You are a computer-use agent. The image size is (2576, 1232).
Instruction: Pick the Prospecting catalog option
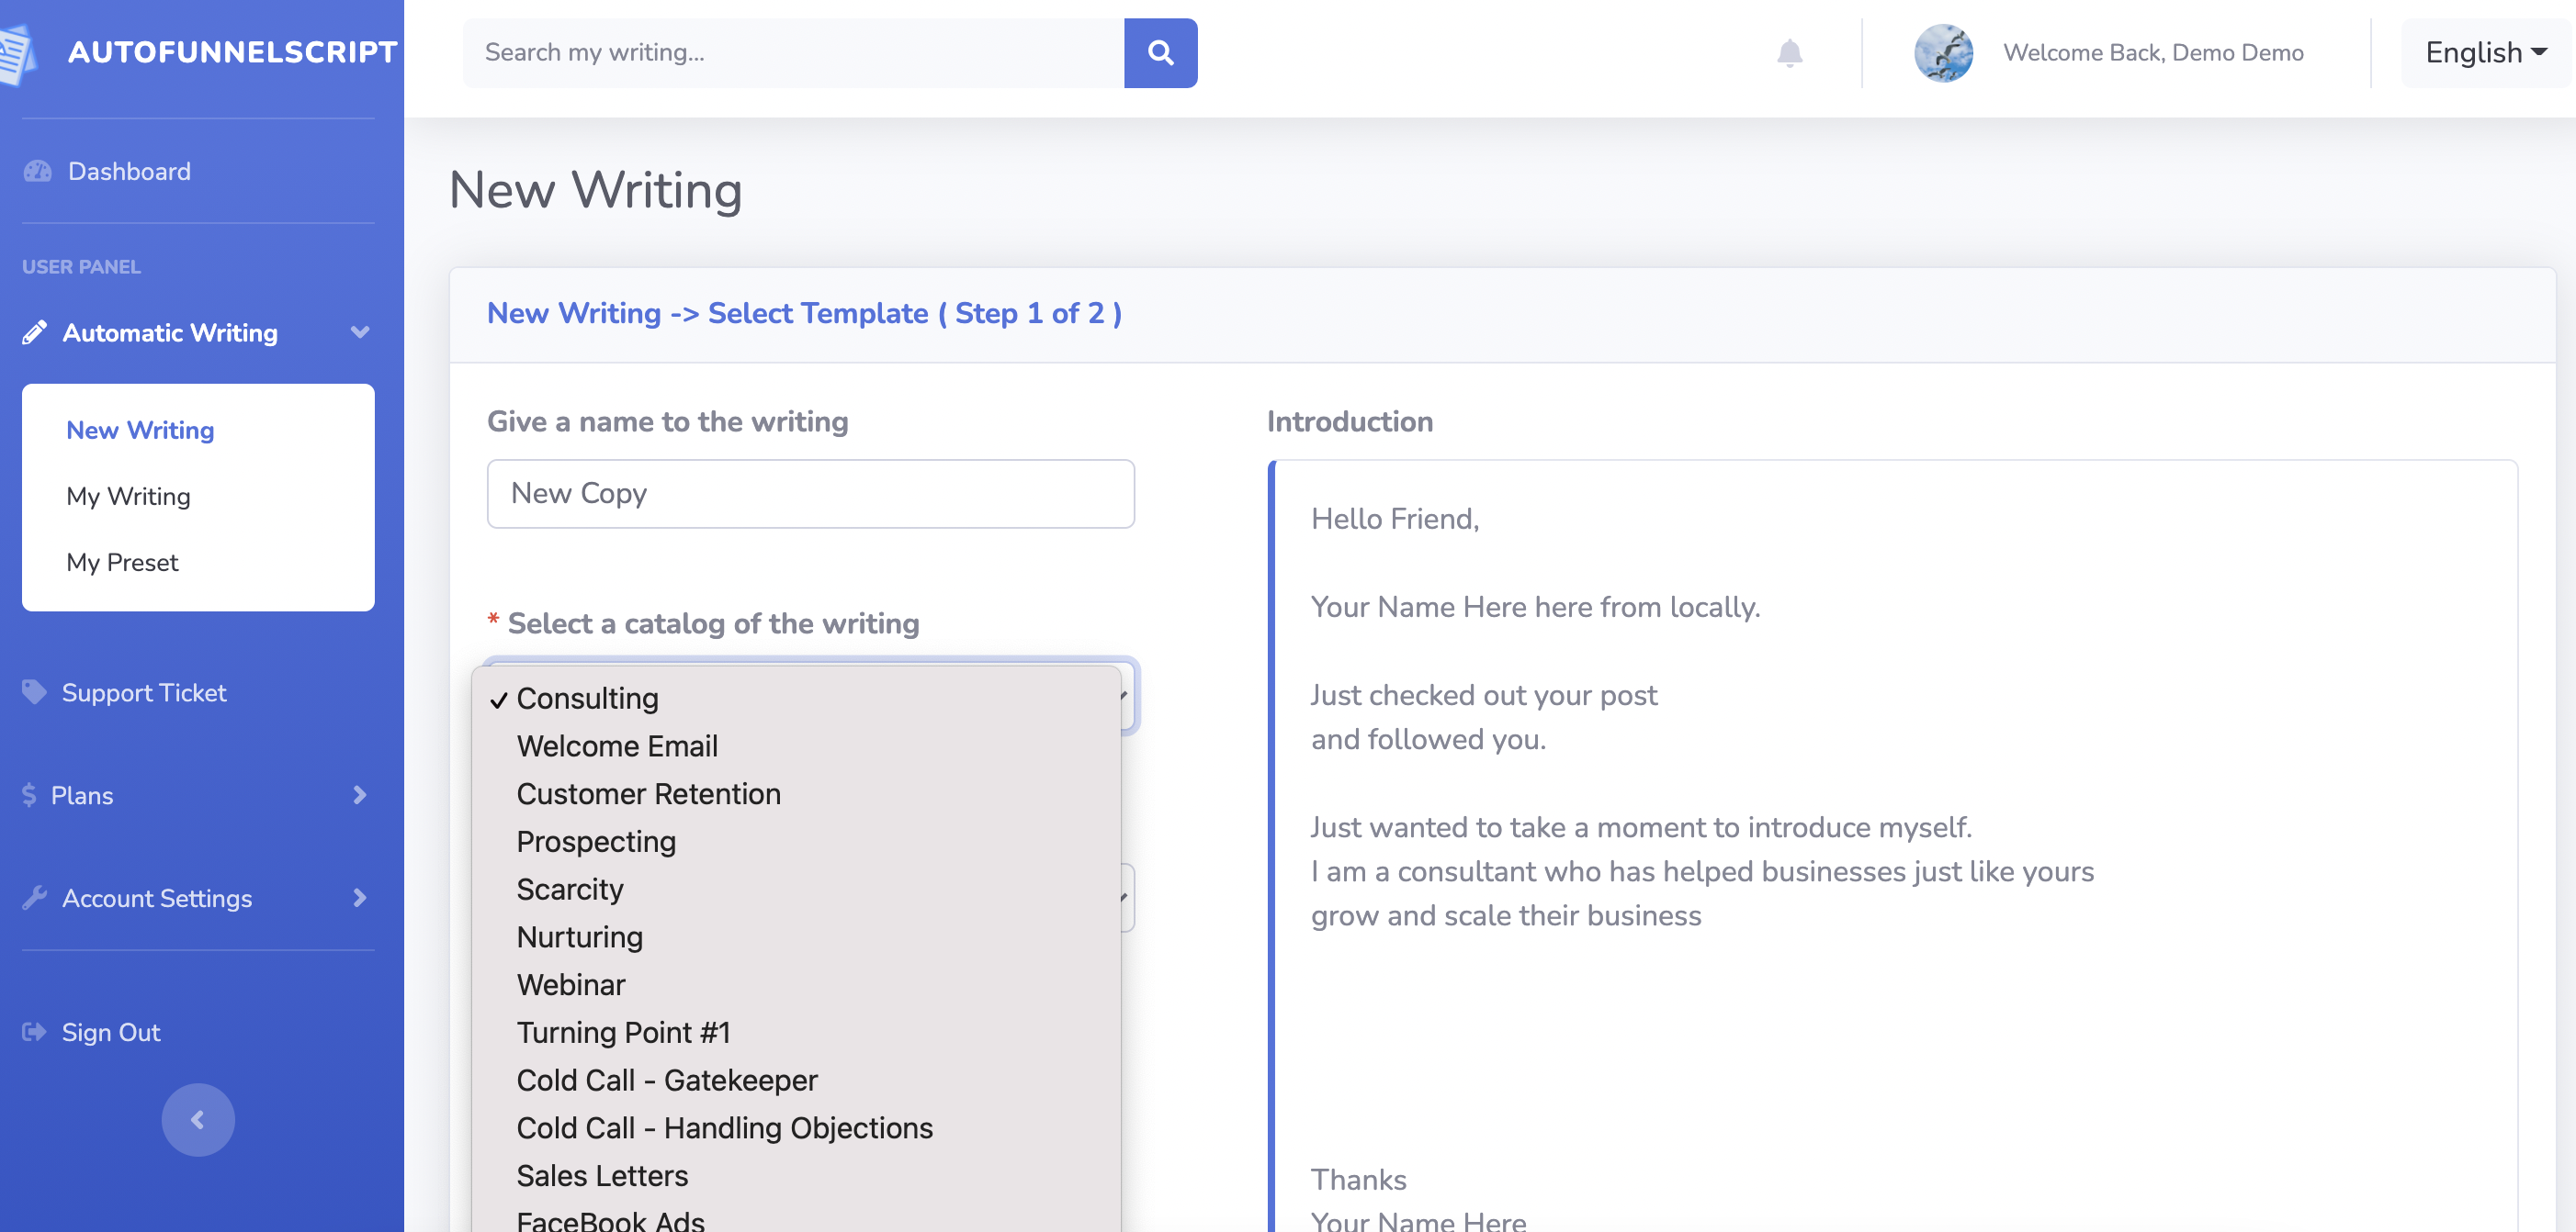tap(796, 841)
